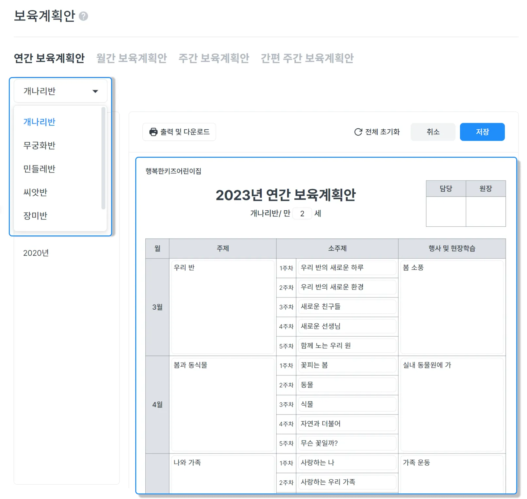Edit the age number field showing 2
This screenshot has width=527, height=499.
(302, 214)
